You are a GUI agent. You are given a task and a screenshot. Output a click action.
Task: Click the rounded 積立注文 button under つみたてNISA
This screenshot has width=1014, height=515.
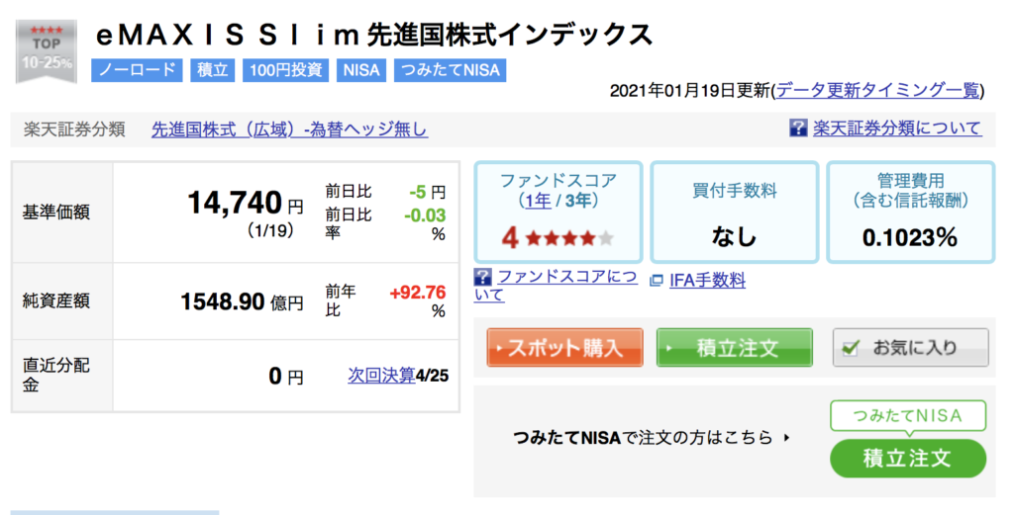(x=908, y=459)
